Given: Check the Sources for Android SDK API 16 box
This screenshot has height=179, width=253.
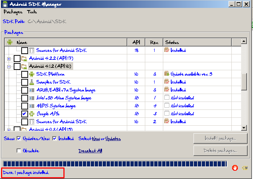Looking at the screenshot, I should (25, 122).
